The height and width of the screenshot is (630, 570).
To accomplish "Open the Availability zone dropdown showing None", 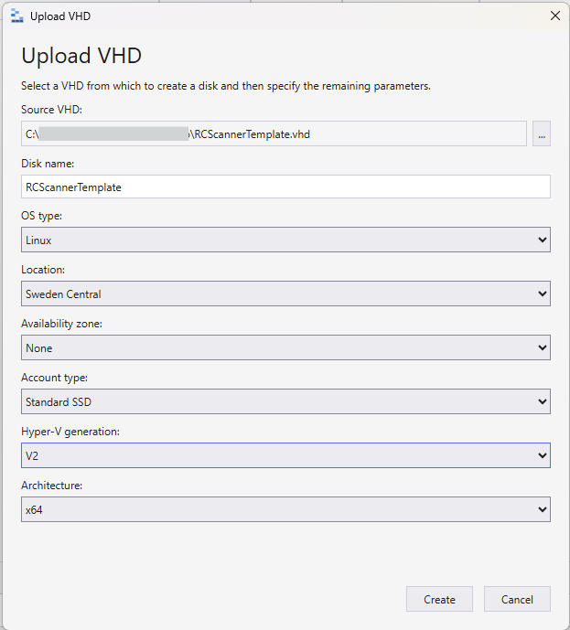I will pos(285,347).
